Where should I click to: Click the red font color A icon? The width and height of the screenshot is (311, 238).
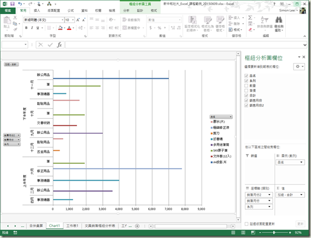[x=69, y=28]
